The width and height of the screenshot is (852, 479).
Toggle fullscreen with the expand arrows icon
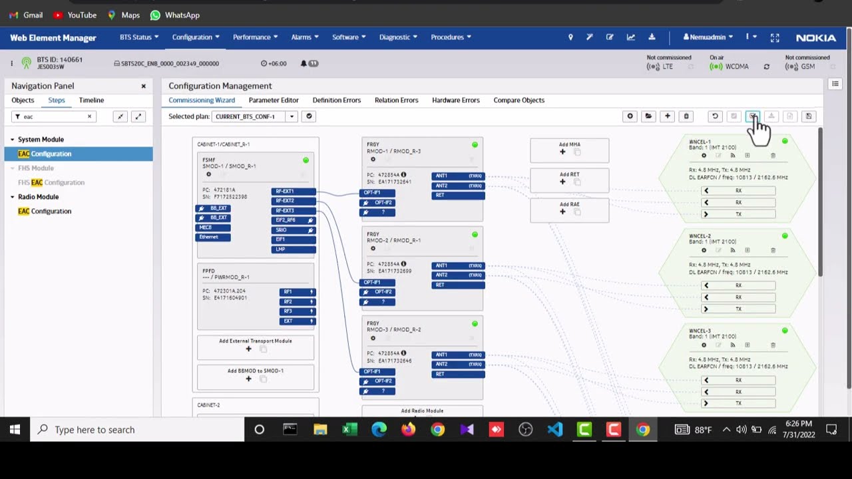(x=774, y=38)
